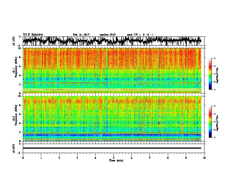Click the "station=KAP" label
Image resolution: width=230 pixels, height=177 pixels.
coord(108,35)
